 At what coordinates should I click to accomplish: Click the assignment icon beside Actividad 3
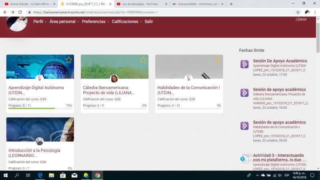(244, 159)
